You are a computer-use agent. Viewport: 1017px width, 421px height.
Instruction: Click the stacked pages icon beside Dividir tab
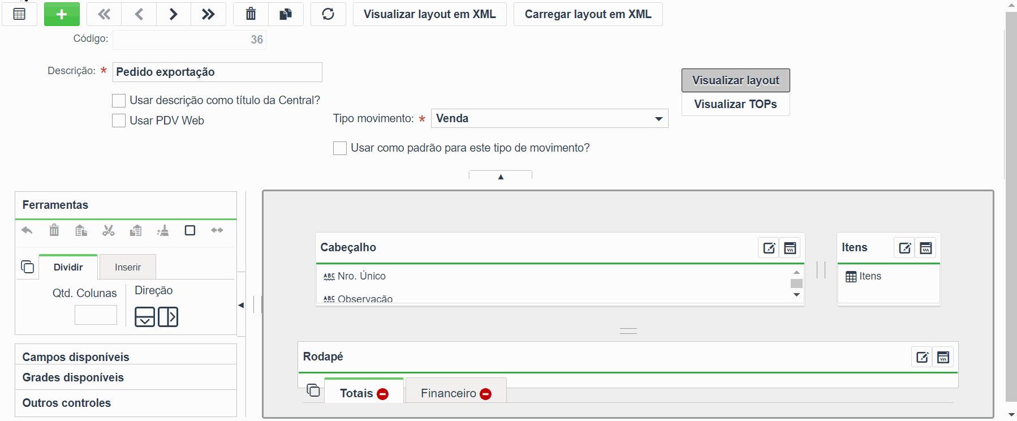(27, 267)
